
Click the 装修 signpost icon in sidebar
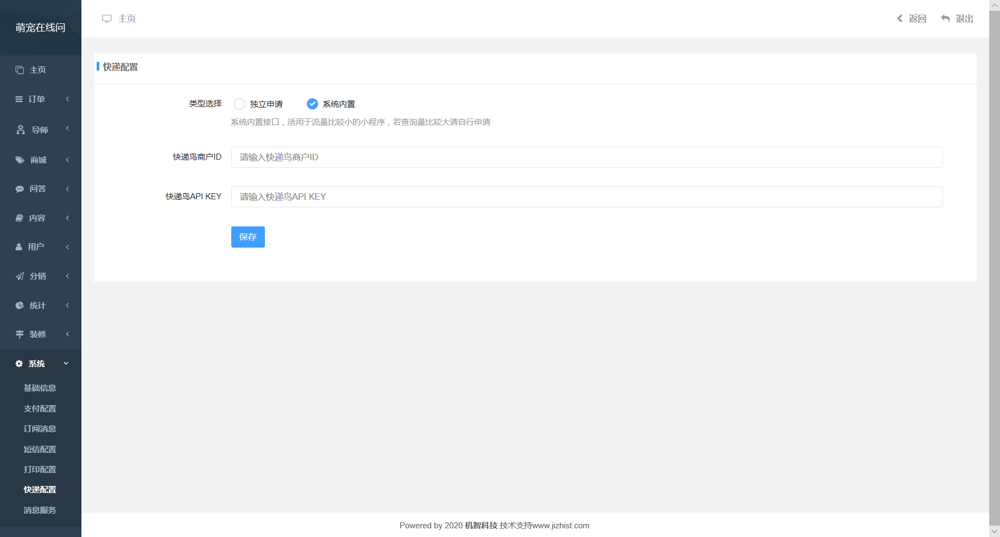(20, 334)
